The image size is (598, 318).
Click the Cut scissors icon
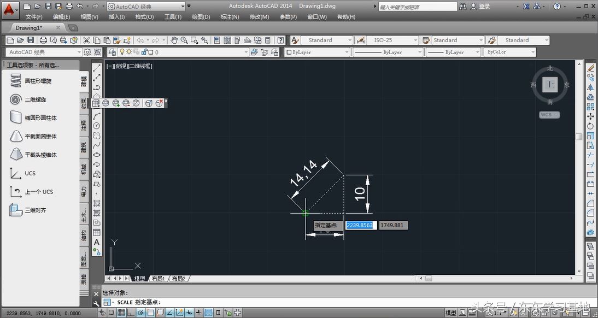click(x=86, y=40)
